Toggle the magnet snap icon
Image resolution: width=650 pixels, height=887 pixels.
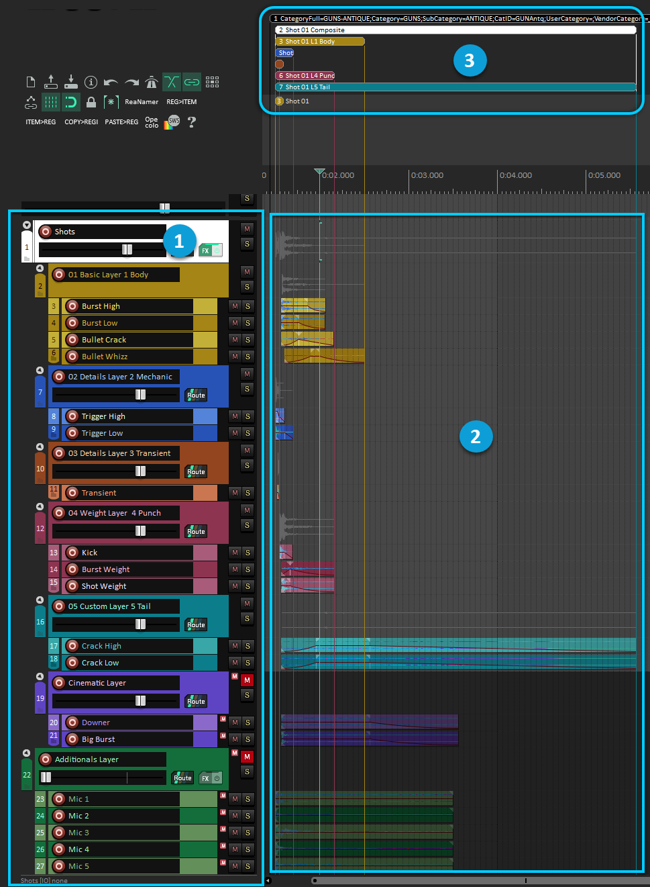point(71,102)
